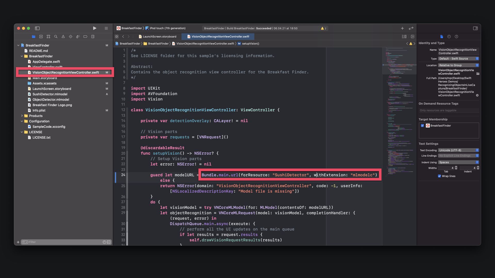This screenshot has width=495, height=278.
Task: Select SushiDetector.mlmodel in navigator
Action: pyautogui.click(x=50, y=94)
